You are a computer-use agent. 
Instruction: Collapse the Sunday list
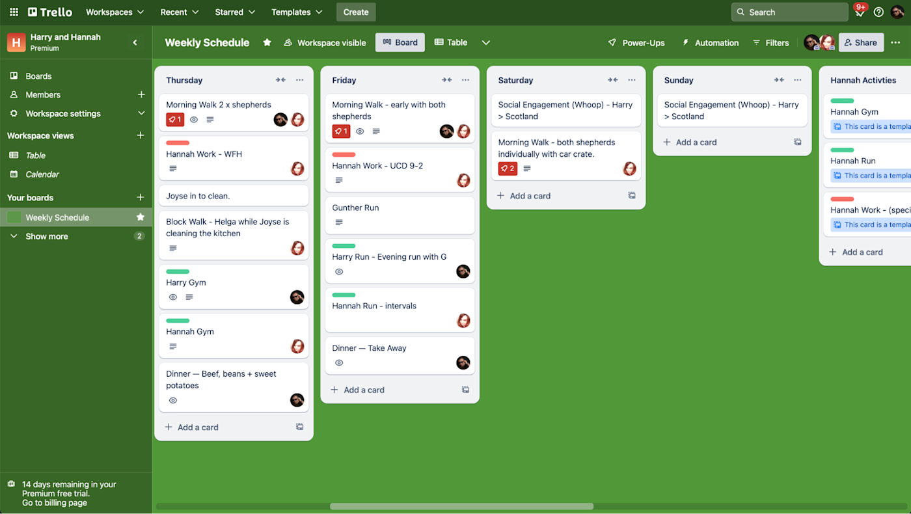tap(779, 80)
